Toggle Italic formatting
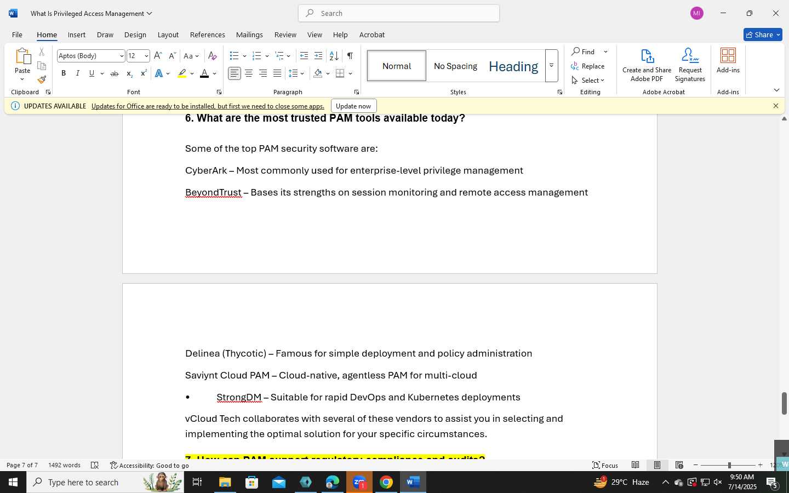Viewport: 789px width, 493px height. tap(78, 73)
